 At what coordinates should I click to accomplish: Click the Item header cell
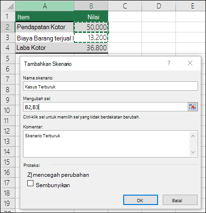45,16
